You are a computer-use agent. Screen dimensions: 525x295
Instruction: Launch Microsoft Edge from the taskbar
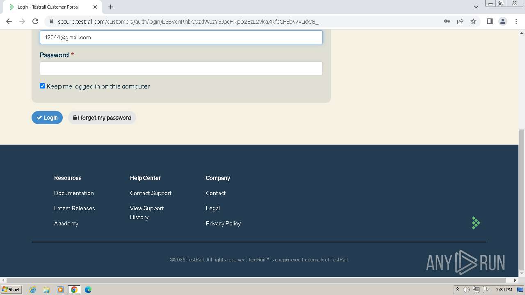88,290
